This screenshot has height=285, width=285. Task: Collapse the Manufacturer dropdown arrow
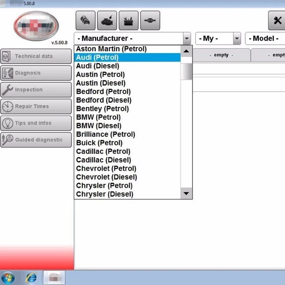(x=187, y=38)
